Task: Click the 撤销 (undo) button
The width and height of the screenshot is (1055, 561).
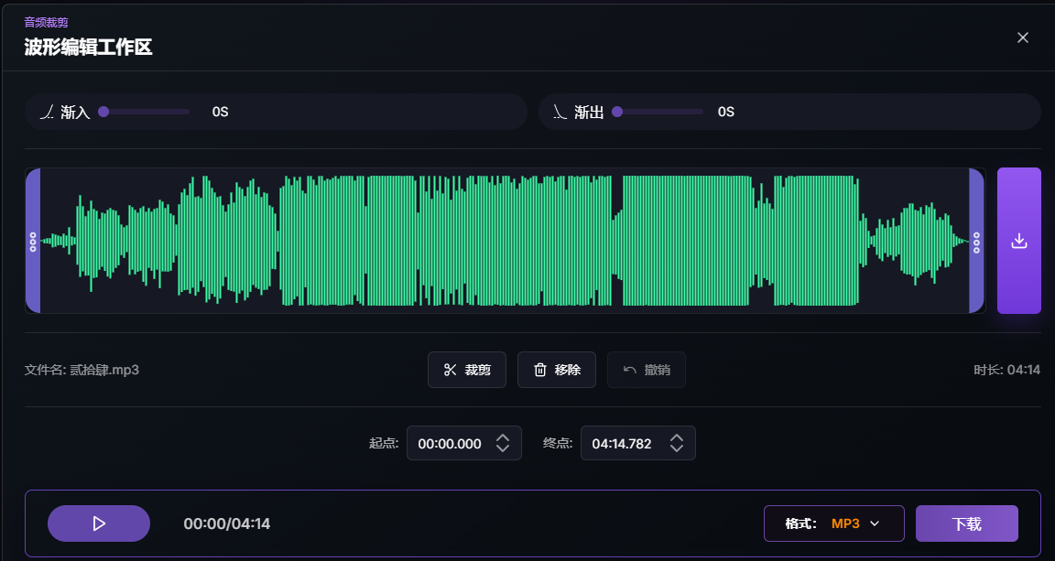Action: coord(647,370)
